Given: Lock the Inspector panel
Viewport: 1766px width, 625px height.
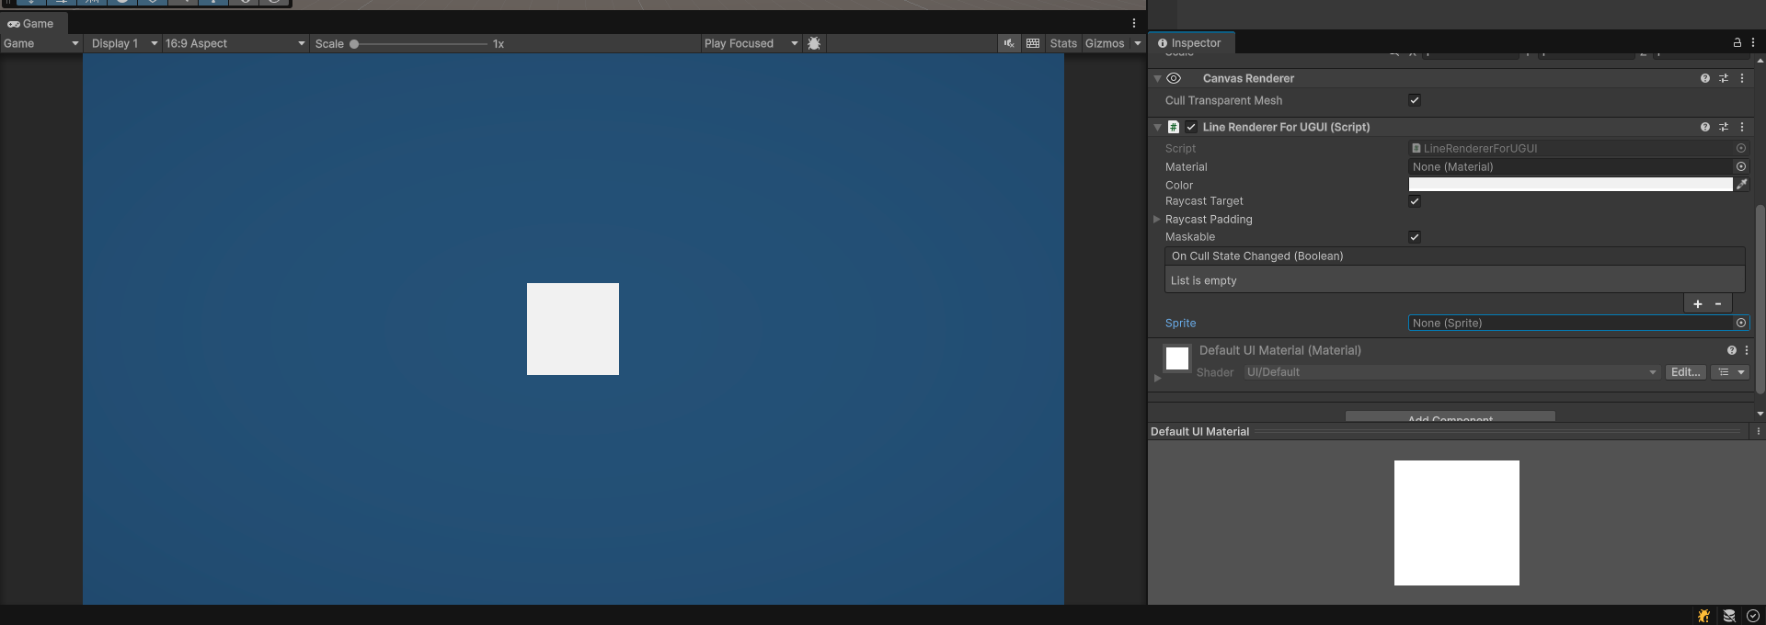Looking at the screenshot, I should click(1737, 42).
